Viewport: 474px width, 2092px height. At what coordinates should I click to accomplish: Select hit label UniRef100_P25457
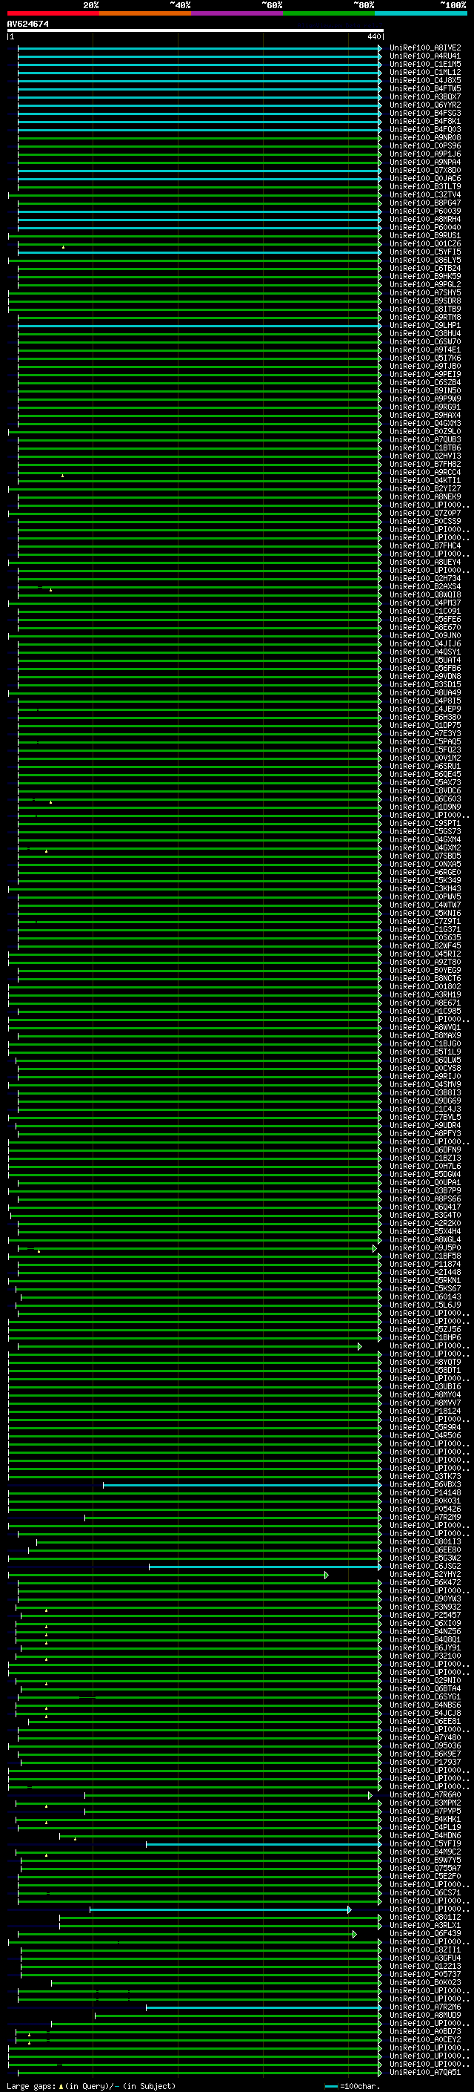[x=425, y=1615]
